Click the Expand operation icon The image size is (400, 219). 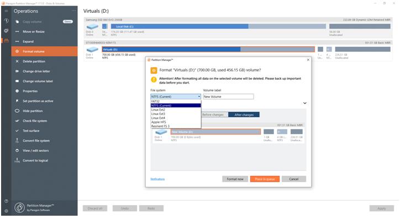tap(17, 42)
